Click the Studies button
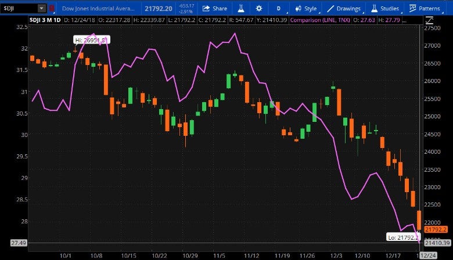Viewport: 453px width, 260px height. 384,9
